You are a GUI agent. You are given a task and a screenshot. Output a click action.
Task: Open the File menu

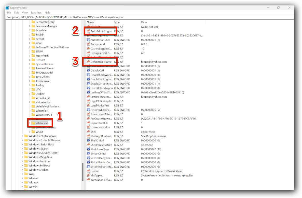(x=9, y=12)
